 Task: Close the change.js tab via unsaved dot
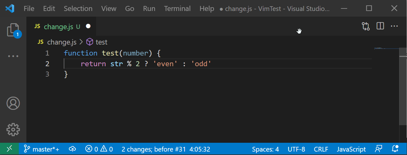click(x=88, y=26)
